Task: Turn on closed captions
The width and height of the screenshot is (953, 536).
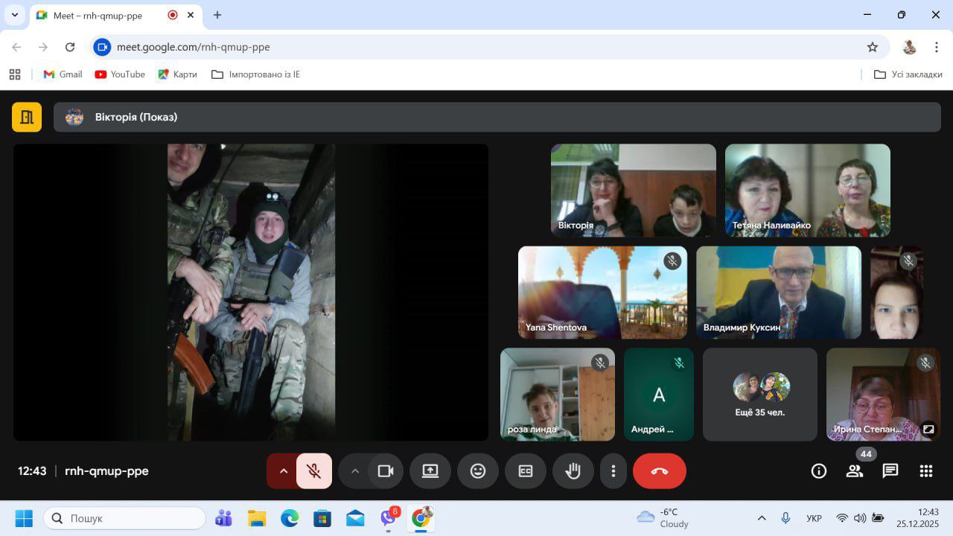Action: [526, 471]
